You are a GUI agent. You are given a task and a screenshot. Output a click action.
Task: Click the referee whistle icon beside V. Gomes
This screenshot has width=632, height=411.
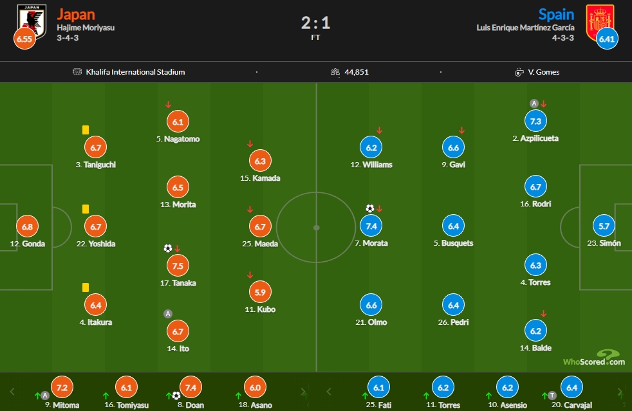click(519, 72)
